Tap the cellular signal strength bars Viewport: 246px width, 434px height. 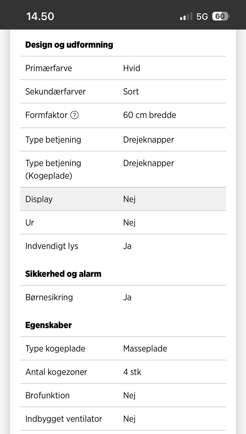pyautogui.click(x=186, y=16)
